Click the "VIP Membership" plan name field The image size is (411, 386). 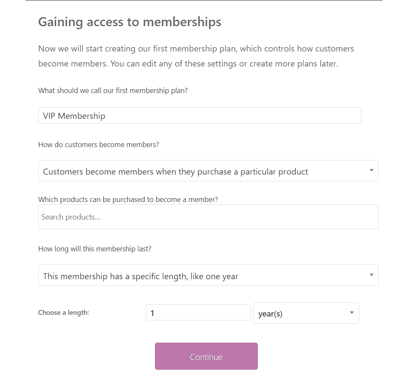point(200,115)
